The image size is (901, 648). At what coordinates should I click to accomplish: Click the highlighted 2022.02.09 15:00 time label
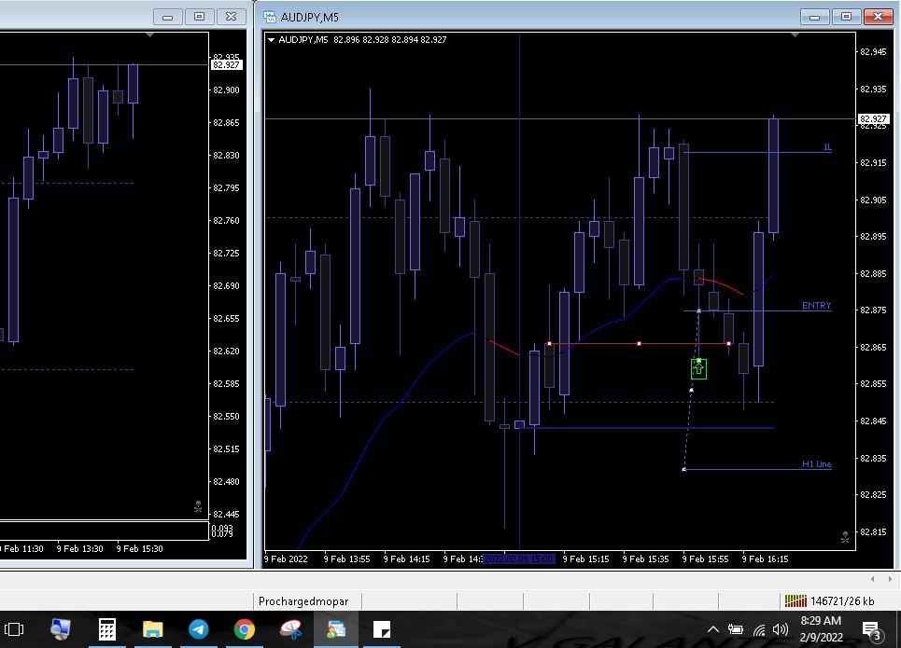pyautogui.click(x=519, y=559)
